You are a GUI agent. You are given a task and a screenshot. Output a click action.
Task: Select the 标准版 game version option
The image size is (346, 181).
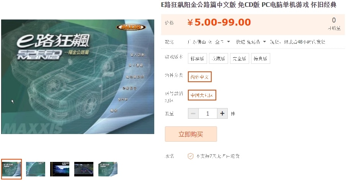click(x=197, y=58)
